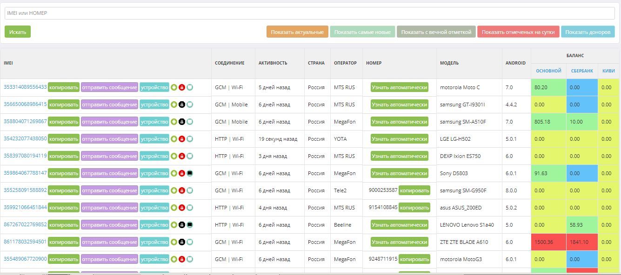This screenshot has width=621, height=275.
Task: Click the black-filled screen icon for IMEI 359864067788147
Action: coord(190,173)
